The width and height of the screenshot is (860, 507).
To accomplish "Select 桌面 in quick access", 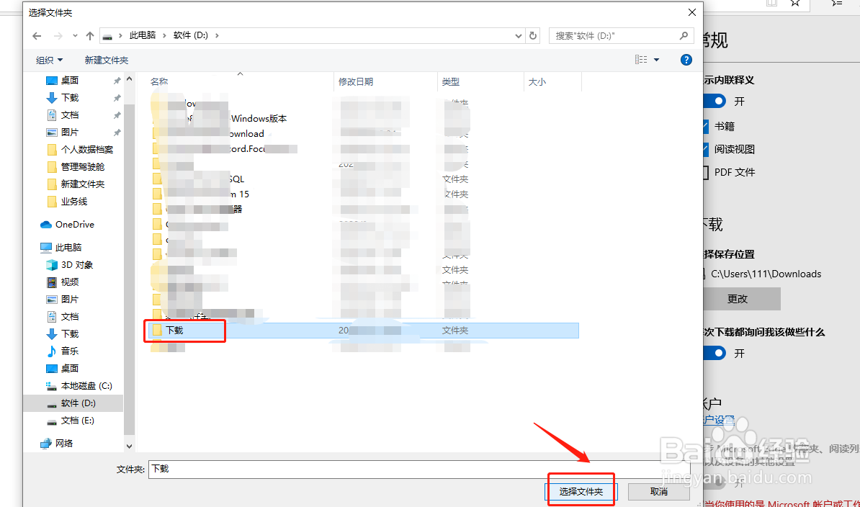I will [70, 81].
